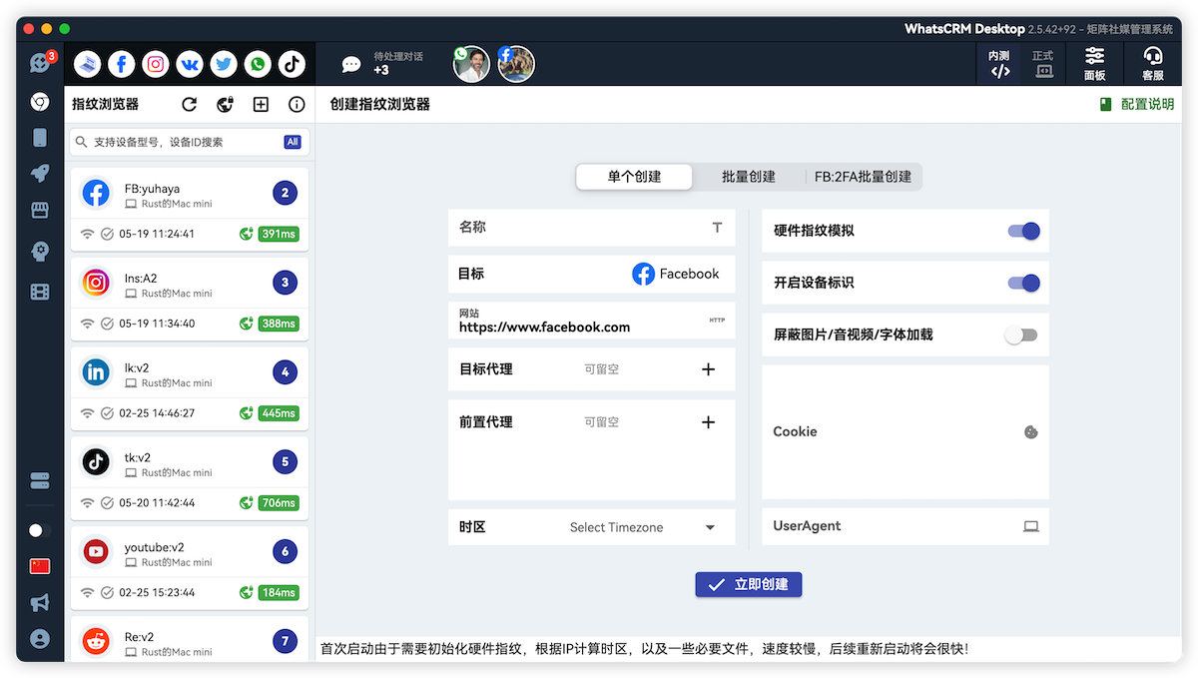
Task: Click the Instagram icon in top bar
Action: click(x=156, y=65)
